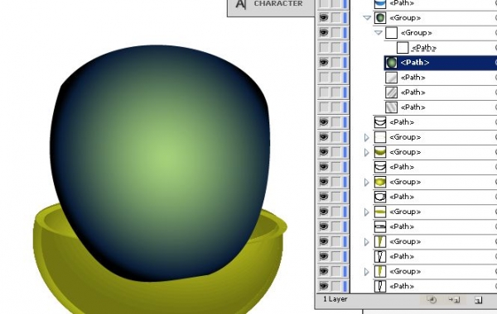
Task: Click the Character panel 'A' icon
Action: pos(240,4)
